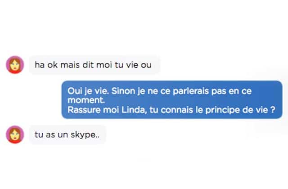Select the "ha ok mais dit moi" message bubble
The height and width of the screenshot is (189, 288).
[x=94, y=65]
